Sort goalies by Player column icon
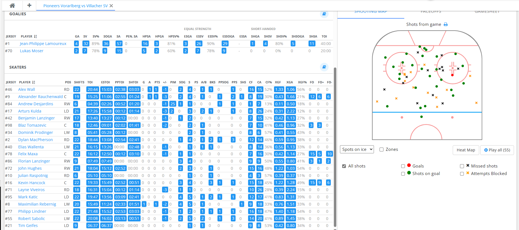The height and width of the screenshot is (230, 519). pos(35,36)
